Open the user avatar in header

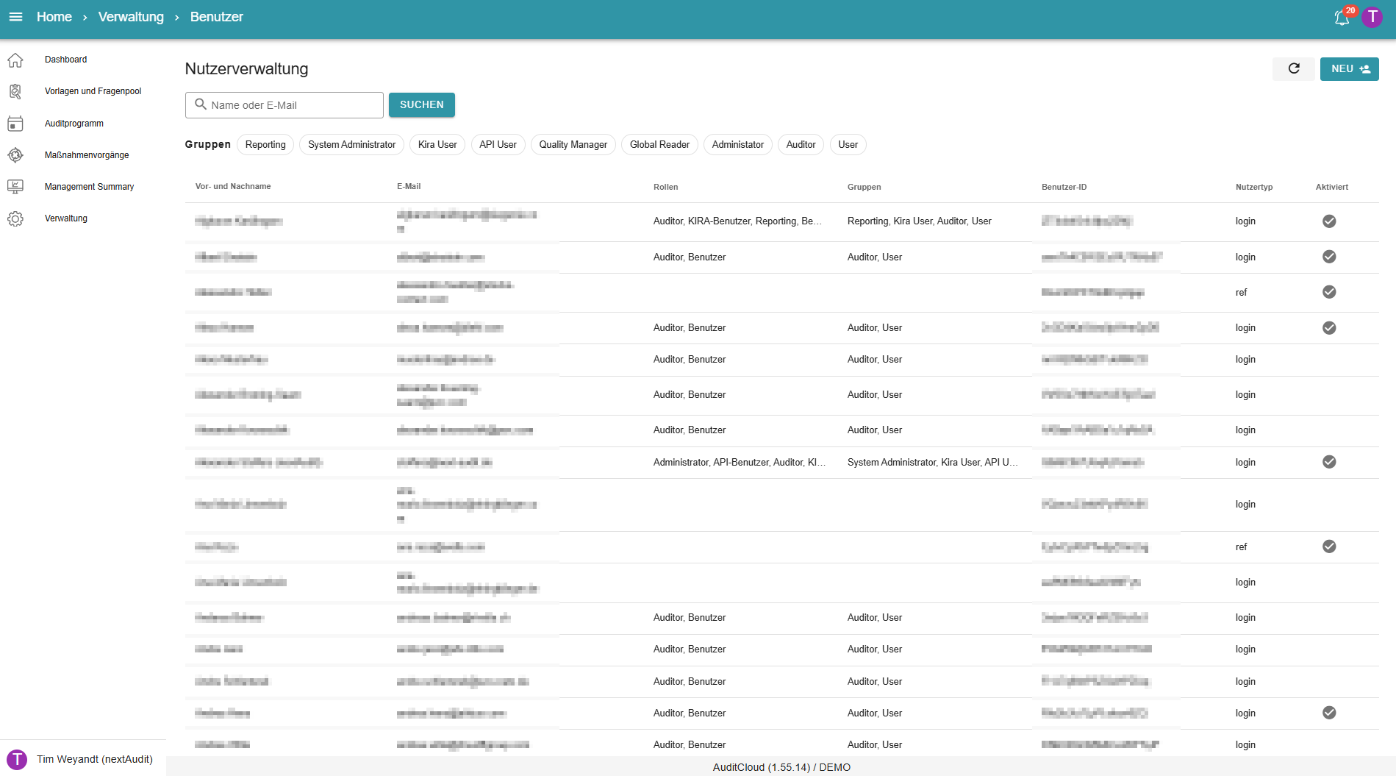[x=1372, y=17]
